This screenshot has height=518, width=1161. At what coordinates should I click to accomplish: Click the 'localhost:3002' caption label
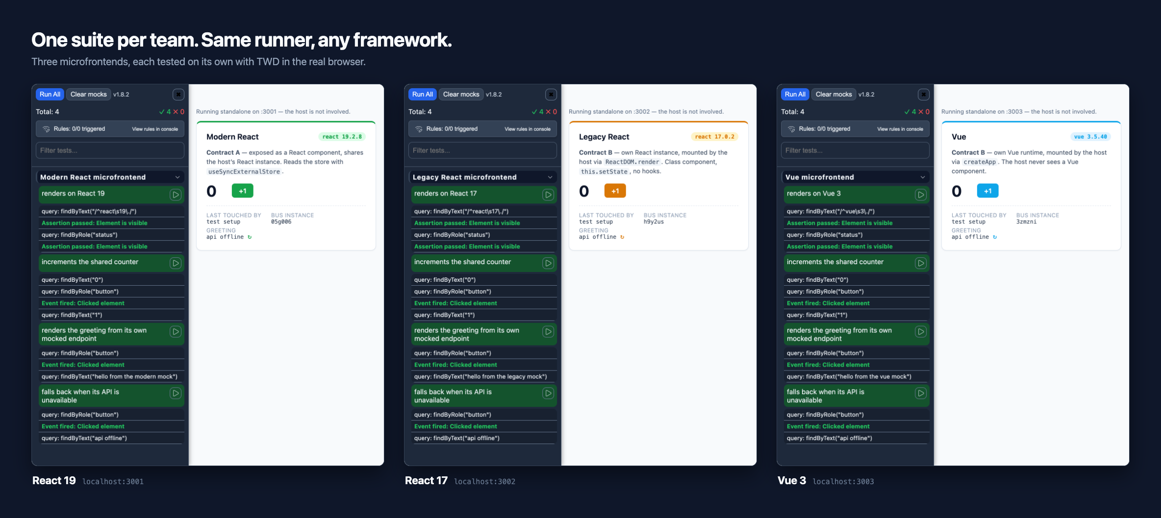(485, 482)
